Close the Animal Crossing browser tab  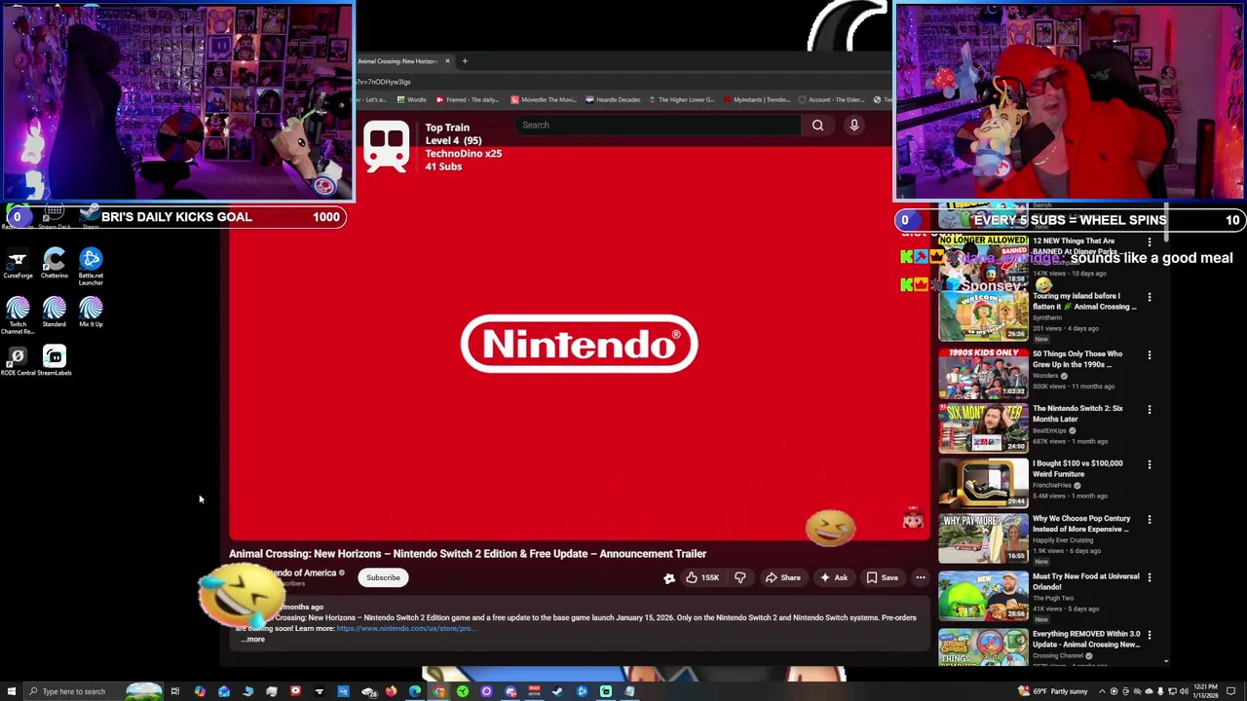447,61
